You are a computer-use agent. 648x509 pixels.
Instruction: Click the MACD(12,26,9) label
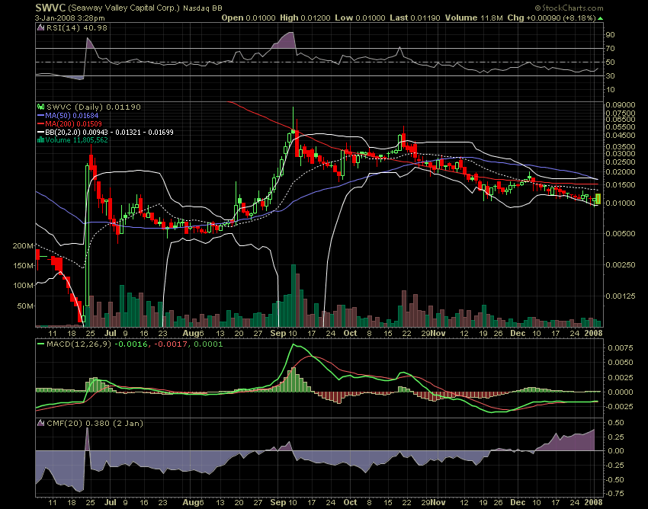(79, 344)
